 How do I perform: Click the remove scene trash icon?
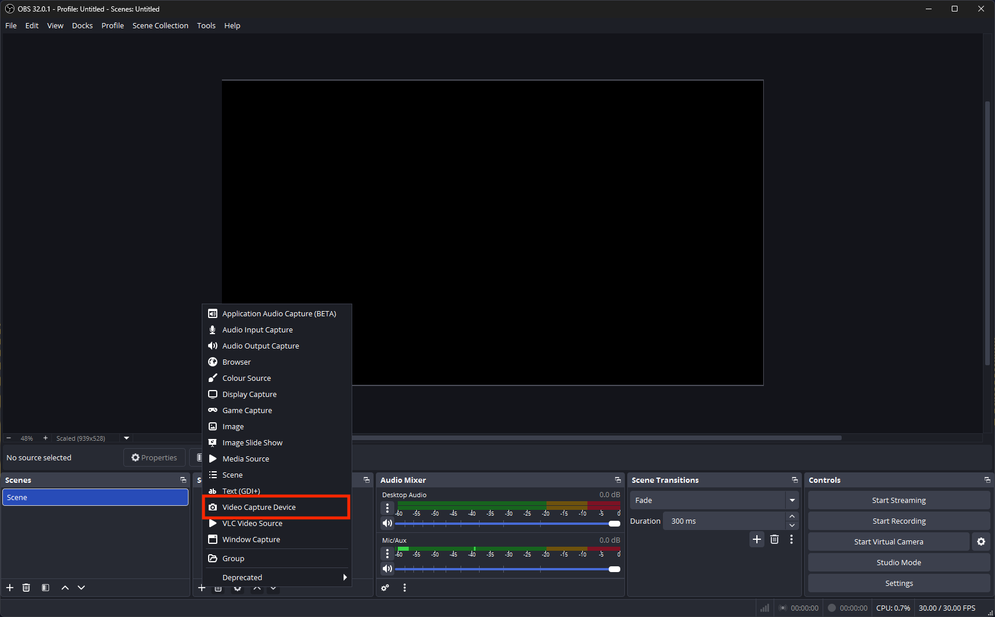click(x=26, y=588)
